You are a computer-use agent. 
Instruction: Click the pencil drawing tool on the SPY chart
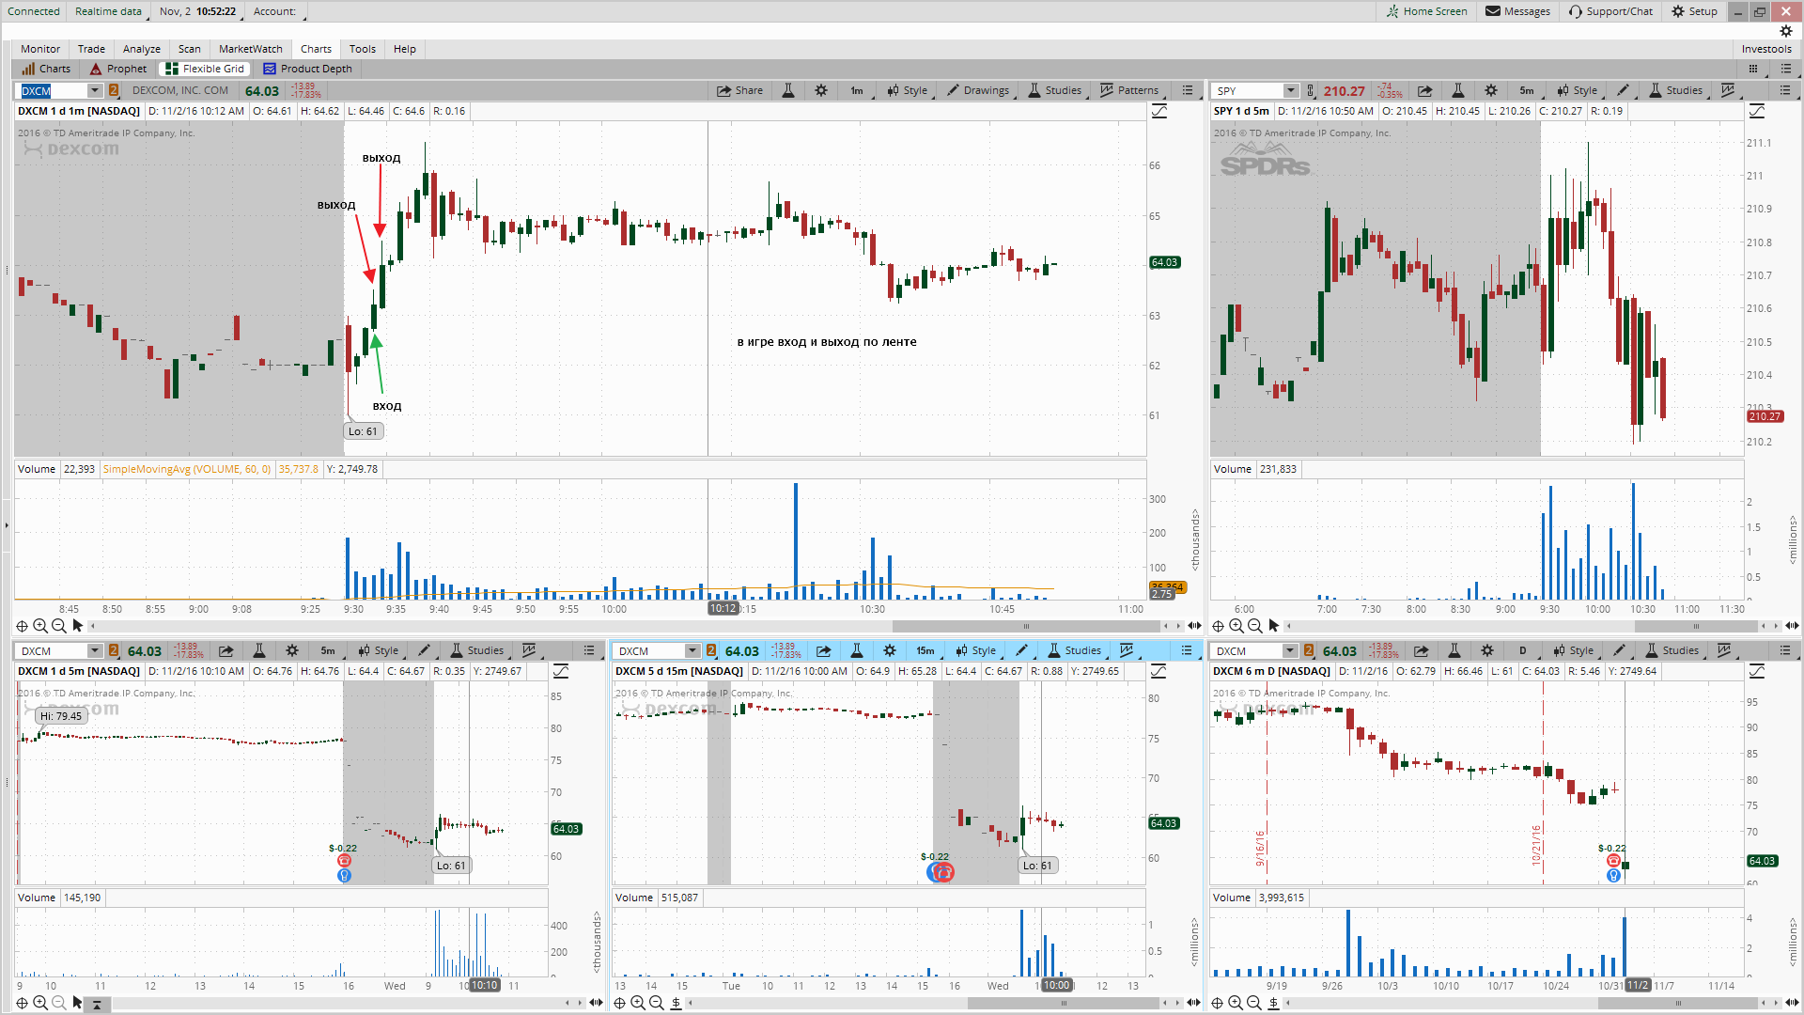1623,90
